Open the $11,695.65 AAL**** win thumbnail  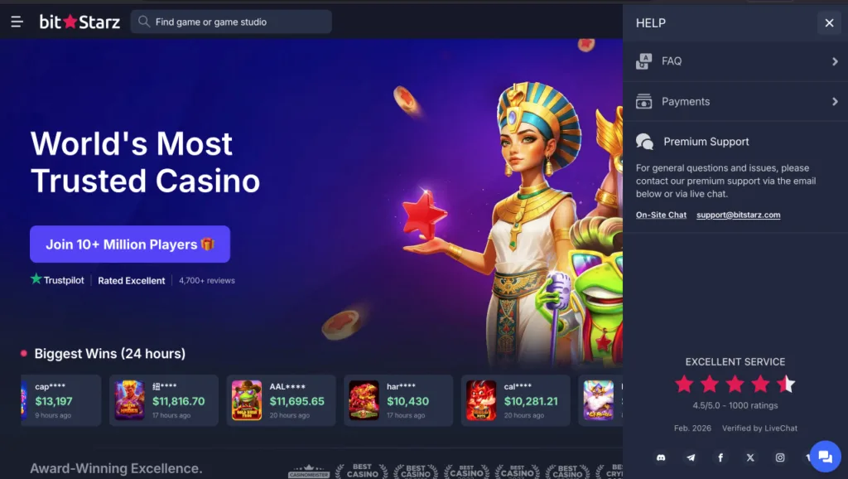coord(247,400)
